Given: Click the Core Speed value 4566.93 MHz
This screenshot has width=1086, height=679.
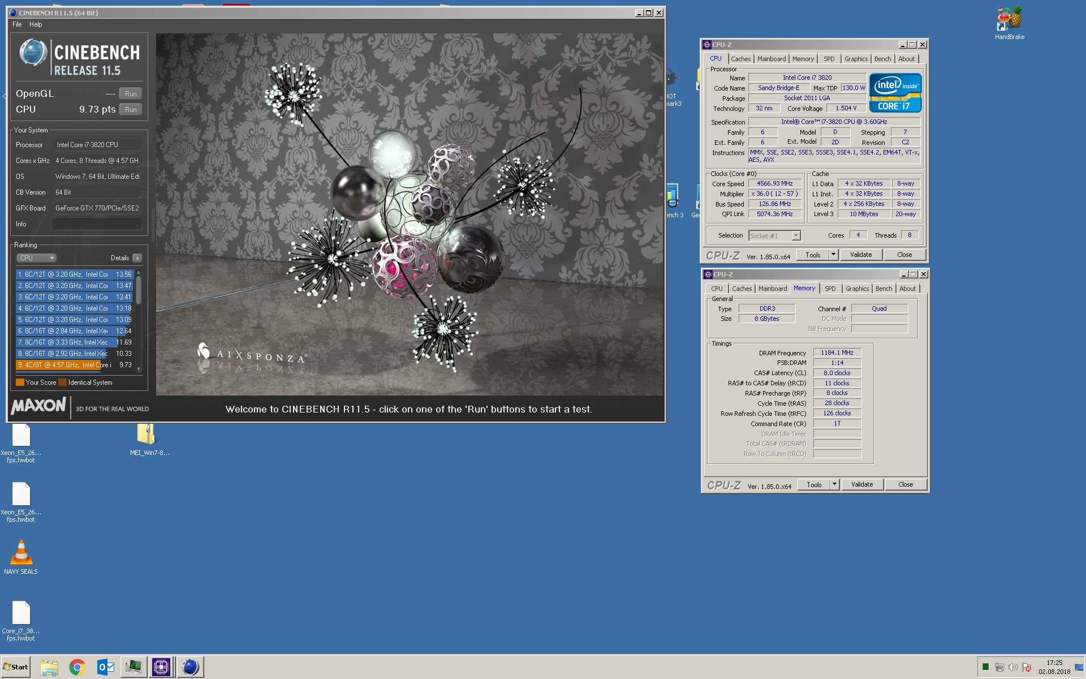Looking at the screenshot, I should (x=775, y=183).
